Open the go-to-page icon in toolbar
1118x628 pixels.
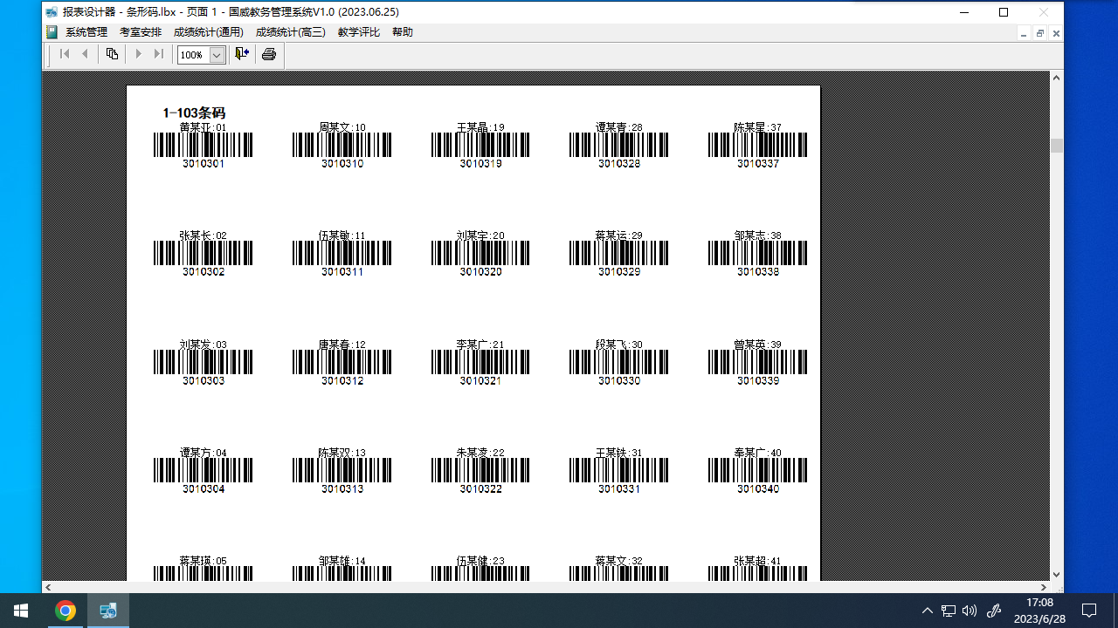point(112,54)
